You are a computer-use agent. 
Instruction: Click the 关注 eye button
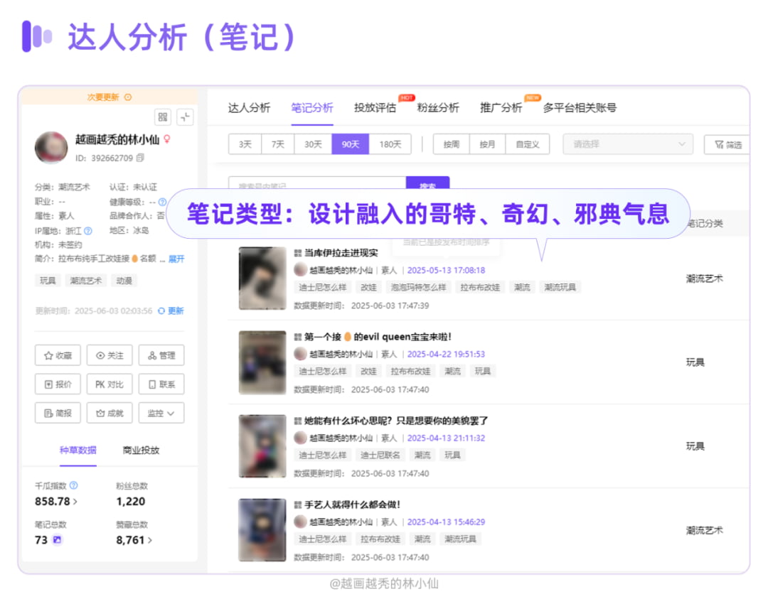[x=110, y=355]
